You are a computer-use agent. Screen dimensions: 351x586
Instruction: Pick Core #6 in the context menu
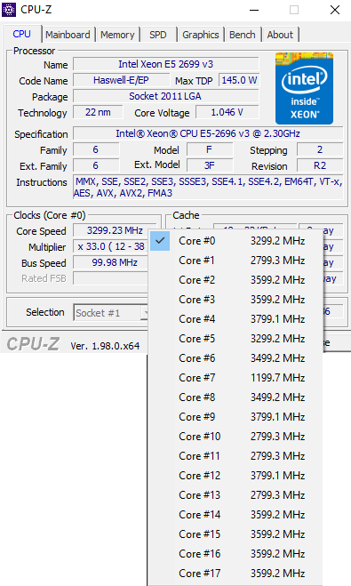pos(235,358)
